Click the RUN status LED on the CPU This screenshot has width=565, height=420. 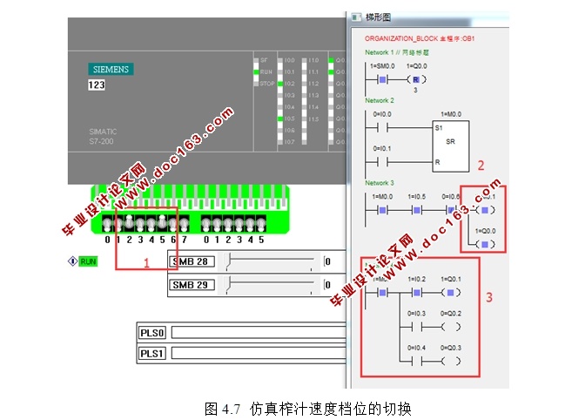(256, 72)
